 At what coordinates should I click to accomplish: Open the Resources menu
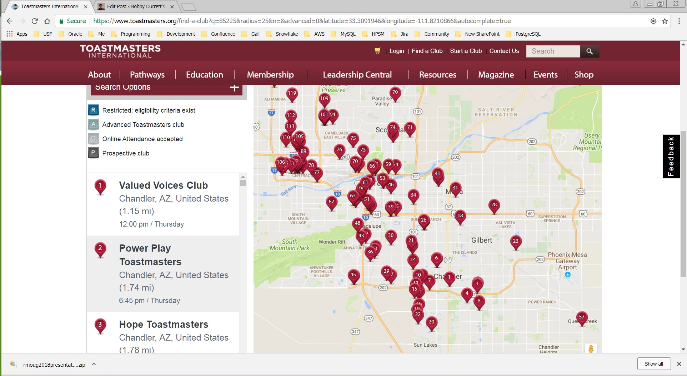tap(438, 75)
